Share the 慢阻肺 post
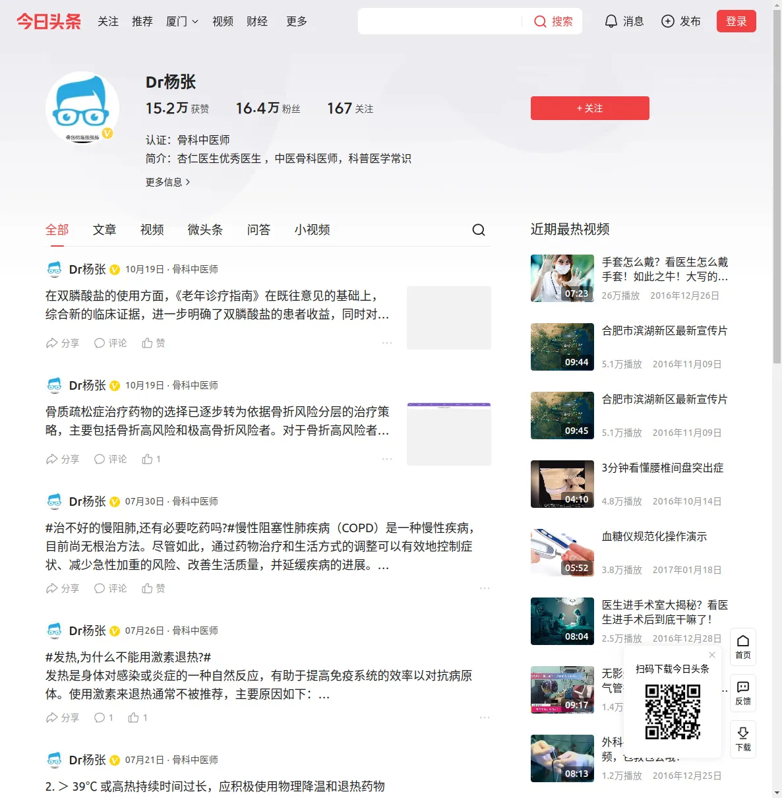 [63, 588]
